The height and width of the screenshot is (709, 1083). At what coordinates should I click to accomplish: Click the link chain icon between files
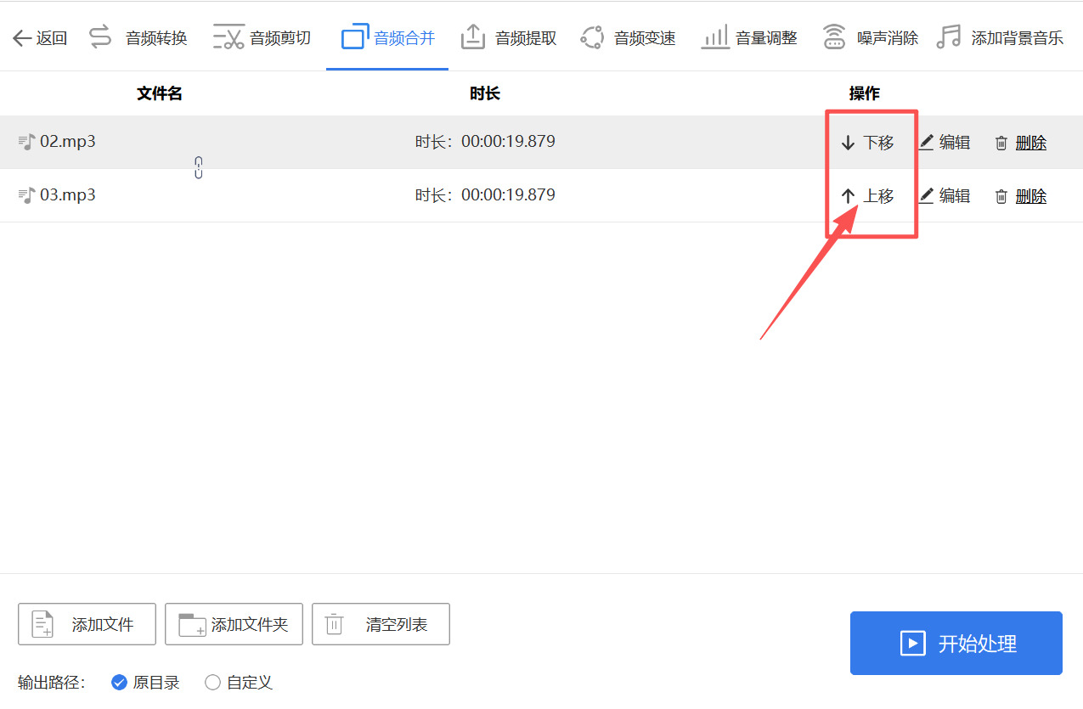click(x=199, y=167)
